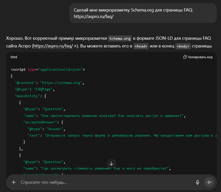Viewport: 221px width, 192px height.
Task: Select the "FAQPage" value in the JSON
Action: [x=43, y=89]
